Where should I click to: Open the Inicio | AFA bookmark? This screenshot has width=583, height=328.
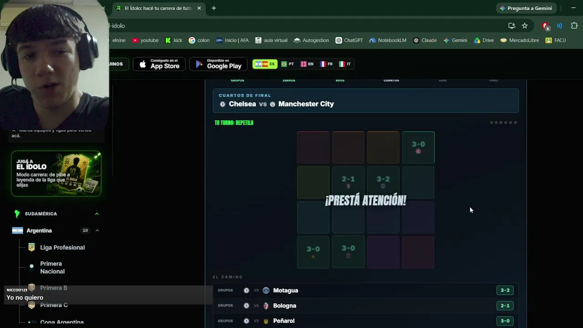[x=232, y=40]
